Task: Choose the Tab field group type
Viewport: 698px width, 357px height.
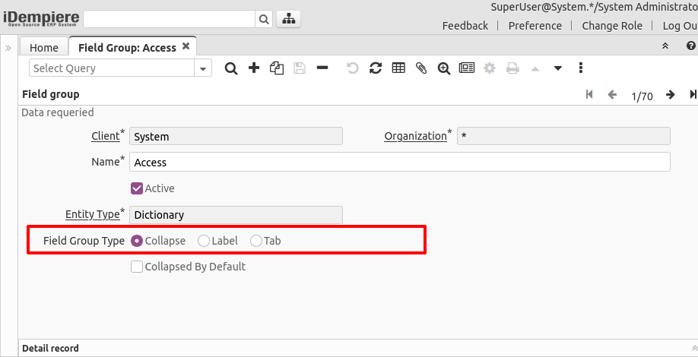Action: tap(256, 241)
